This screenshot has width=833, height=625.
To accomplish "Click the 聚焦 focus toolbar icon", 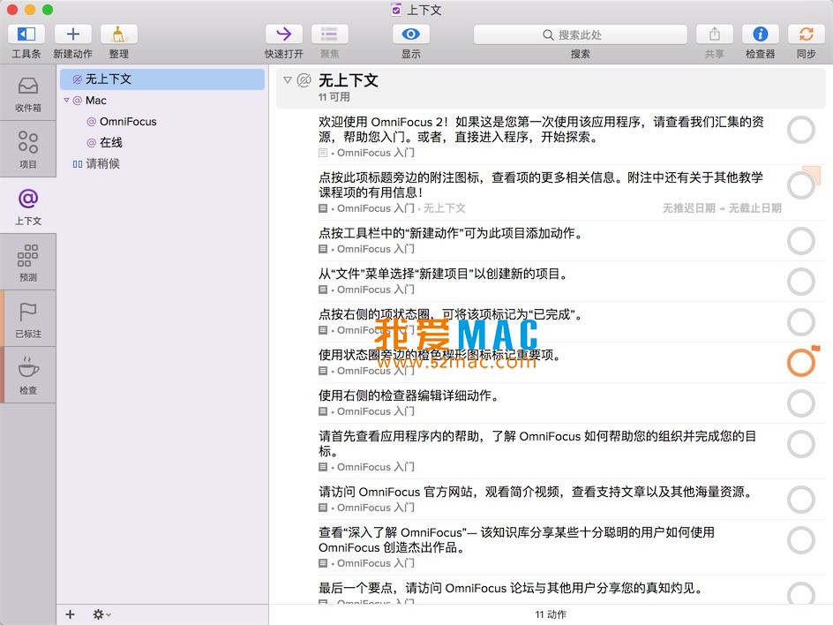I will (329, 34).
